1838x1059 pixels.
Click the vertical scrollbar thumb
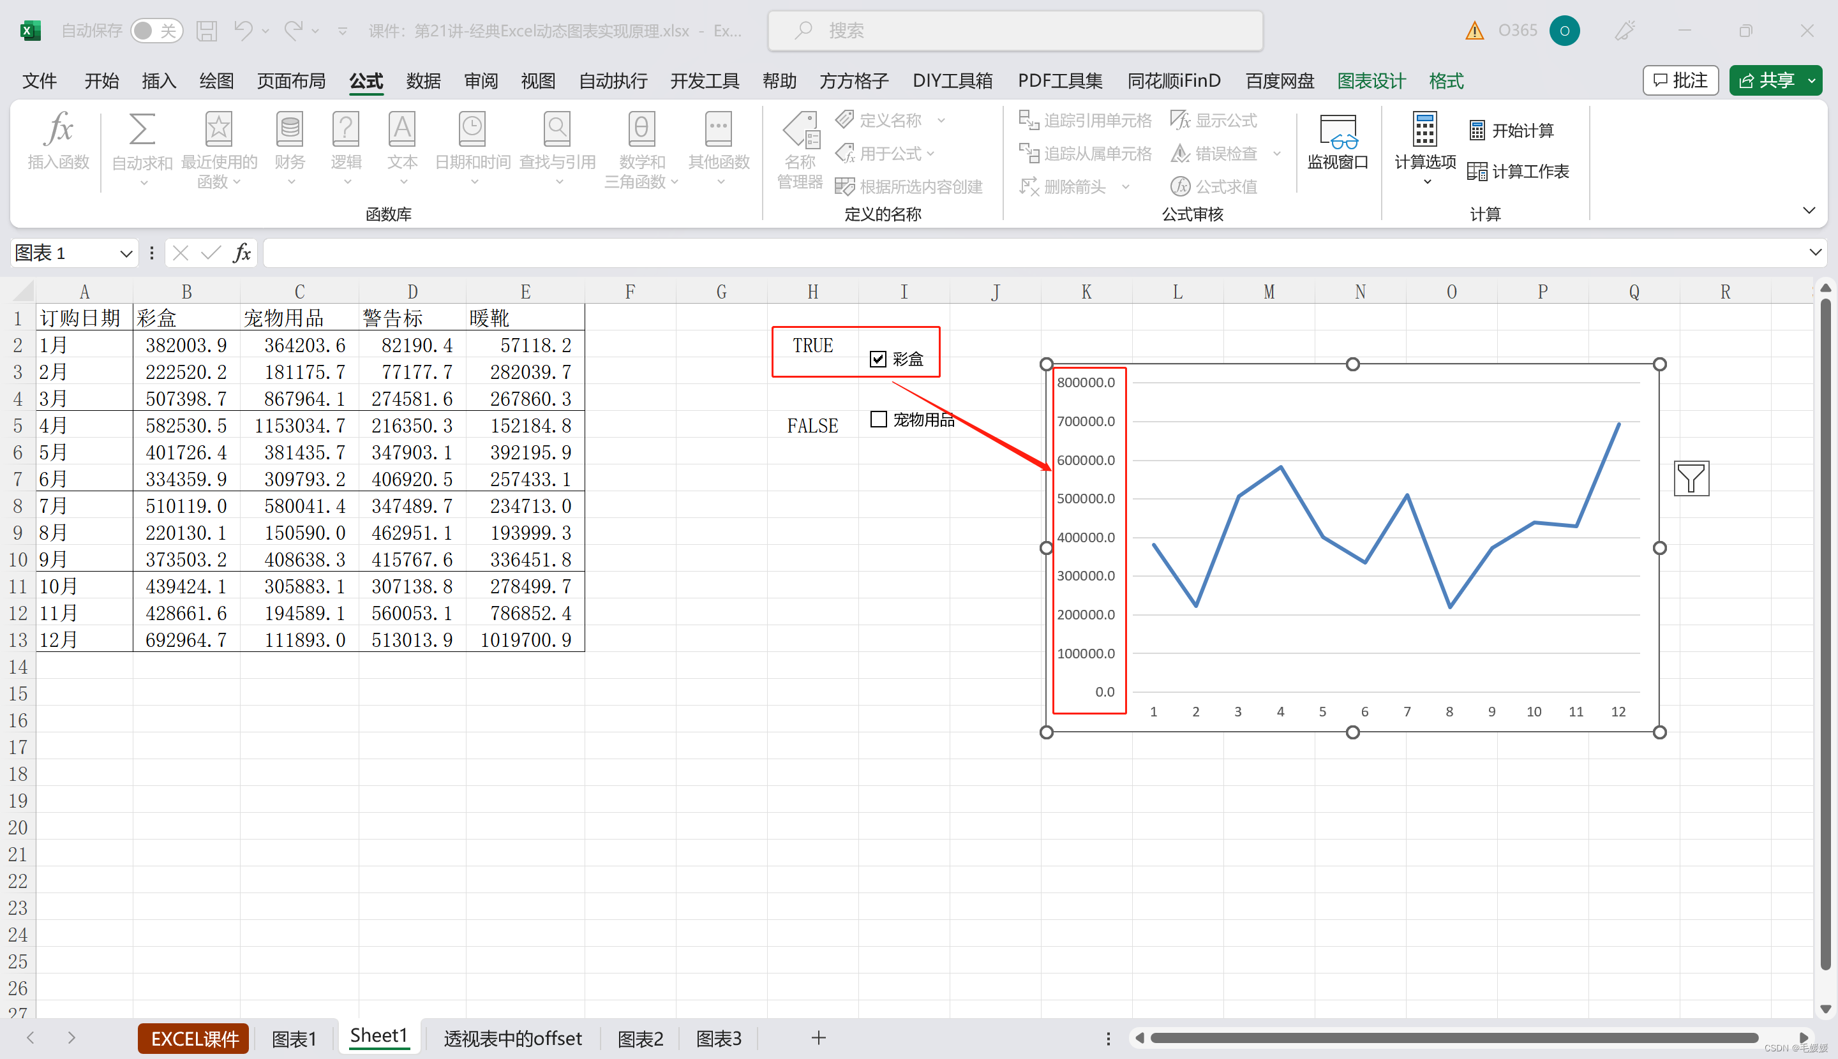(x=1825, y=633)
